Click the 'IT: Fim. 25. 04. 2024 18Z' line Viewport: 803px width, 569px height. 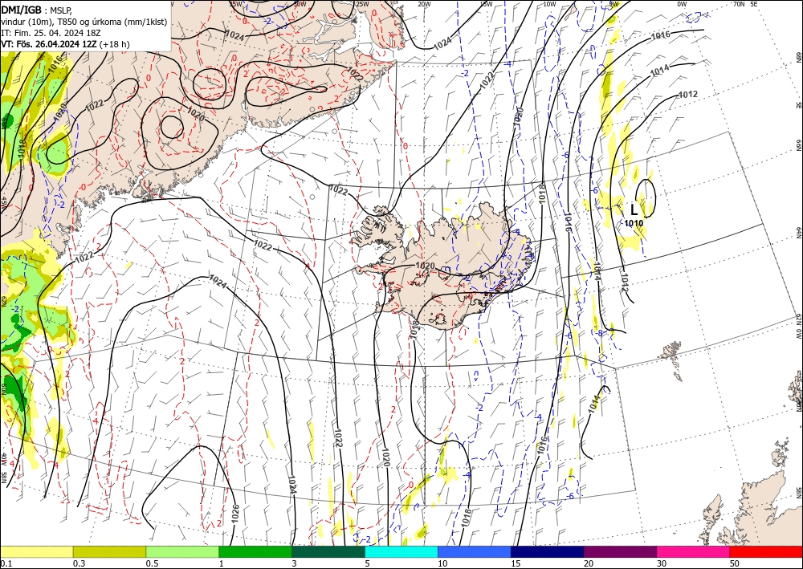tap(51, 33)
